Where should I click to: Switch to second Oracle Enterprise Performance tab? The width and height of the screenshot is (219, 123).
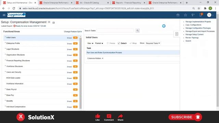(x=165, y=3)
